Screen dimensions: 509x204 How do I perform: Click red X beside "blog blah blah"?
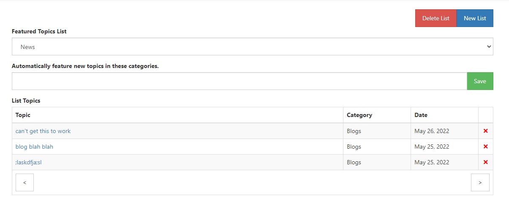click(x=485, y=147)
